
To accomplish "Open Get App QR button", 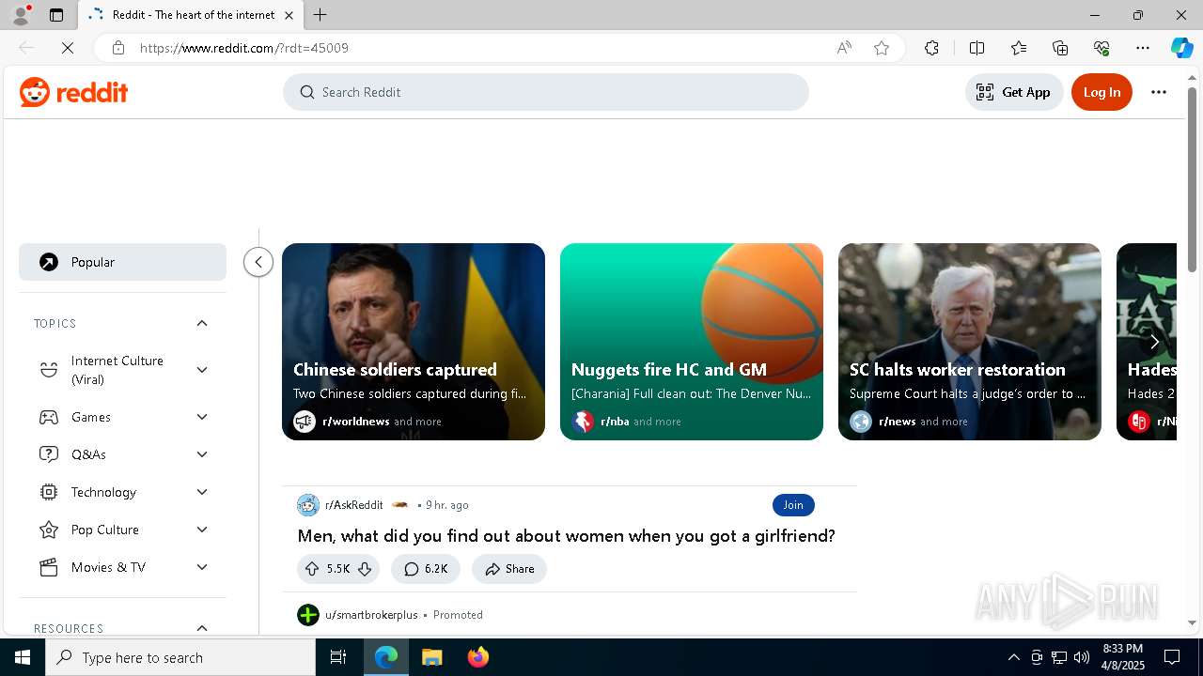I will (1013, 92).
